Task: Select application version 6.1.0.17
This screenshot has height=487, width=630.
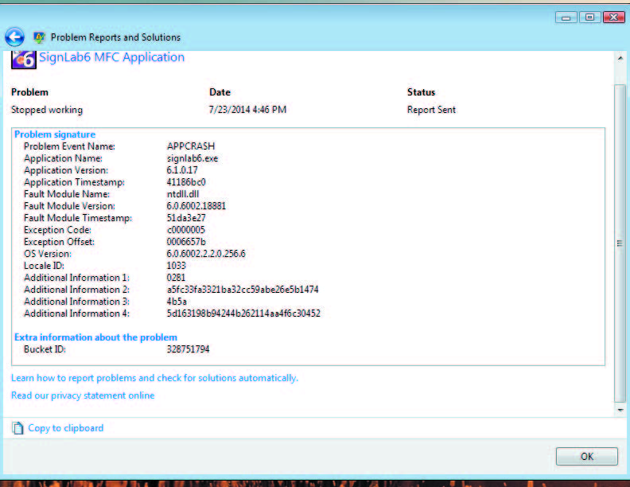Action: click(182, 170)
